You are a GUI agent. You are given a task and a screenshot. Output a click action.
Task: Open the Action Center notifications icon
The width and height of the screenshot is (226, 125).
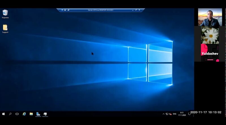pyautogui.click(x=189, y=114)
